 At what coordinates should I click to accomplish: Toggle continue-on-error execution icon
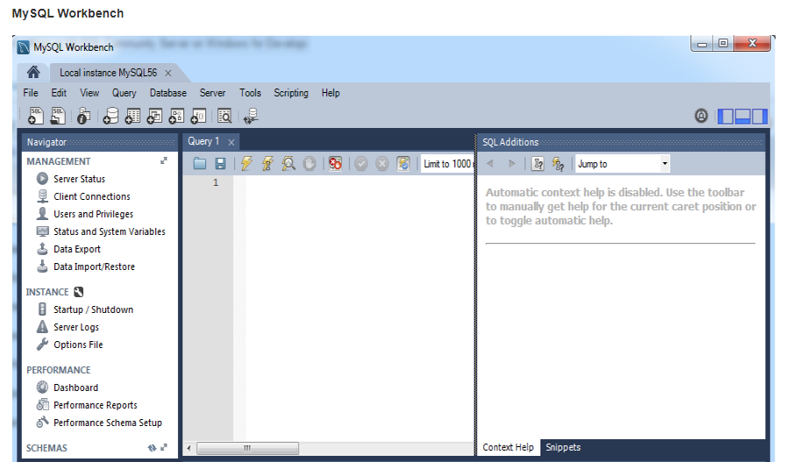click(x=335, y=163)
